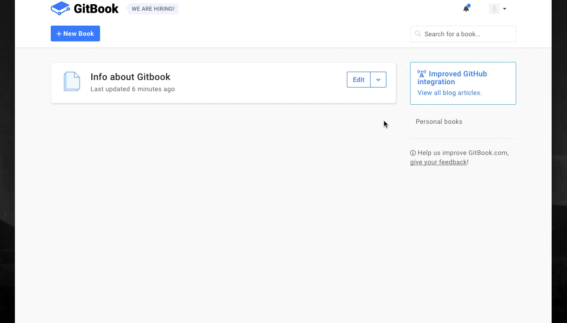Create a book with New Book button
Image resolution: width=567 pixels, height=323 pixels.
(x=75, y=34)
